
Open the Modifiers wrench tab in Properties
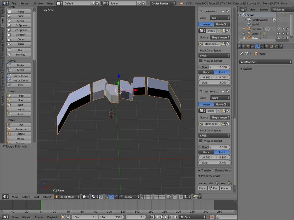coord(257,46)
